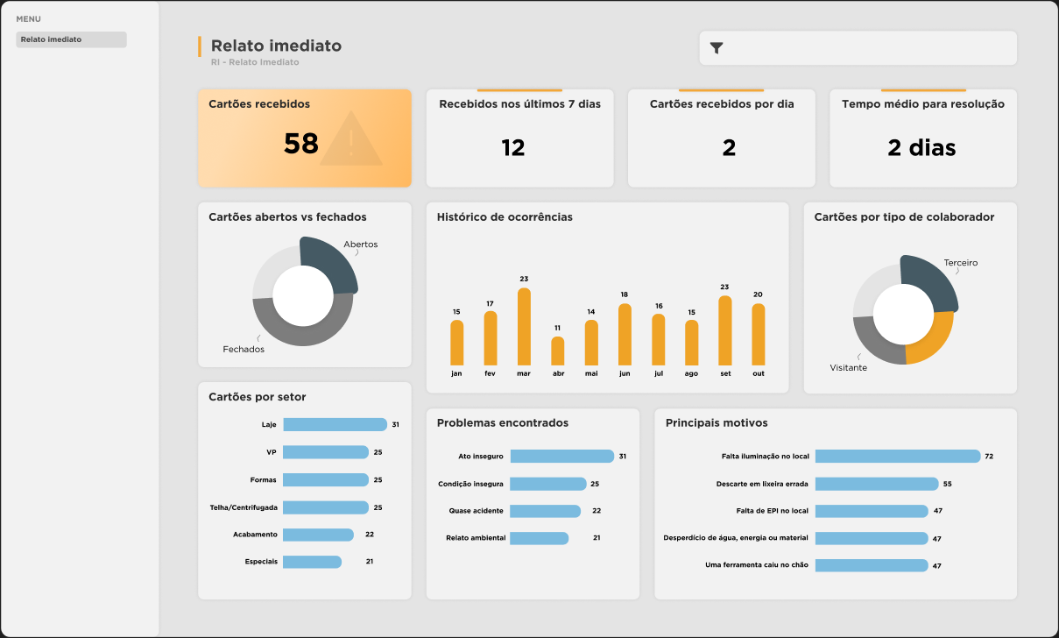Select the Tempo médio para resolução card

pyautogui.click(x=922, y=138)
